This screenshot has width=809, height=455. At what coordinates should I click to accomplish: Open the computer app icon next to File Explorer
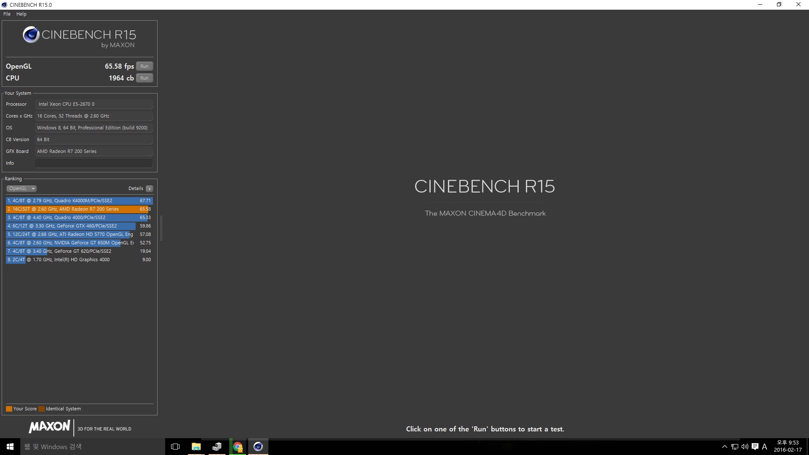click(217, 447)
